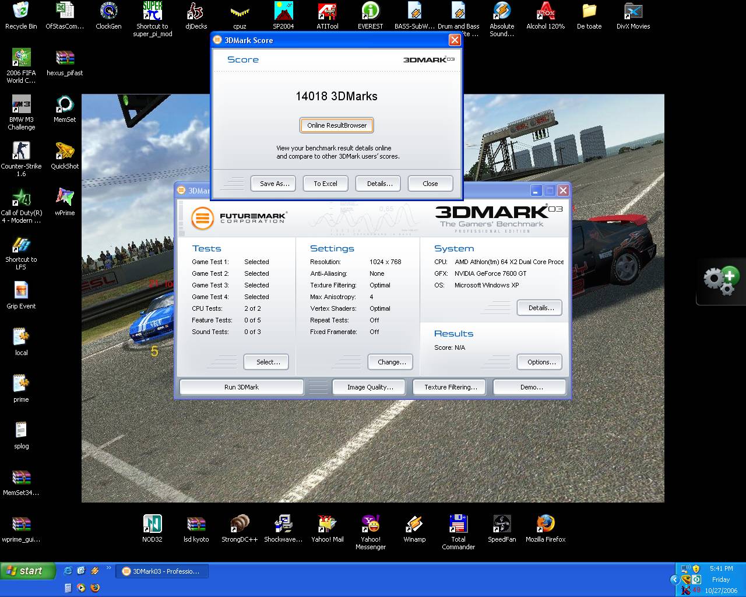This screenshot has width=746, height=597.
Task: Launch Winamp from the desktop
Action: click(414, 529)
